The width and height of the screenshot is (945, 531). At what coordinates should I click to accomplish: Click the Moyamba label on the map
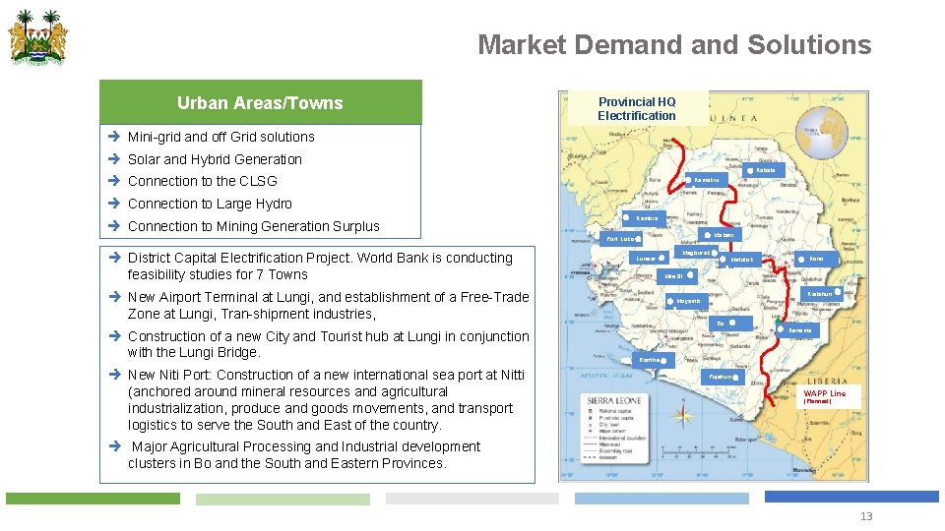[686, 301]
